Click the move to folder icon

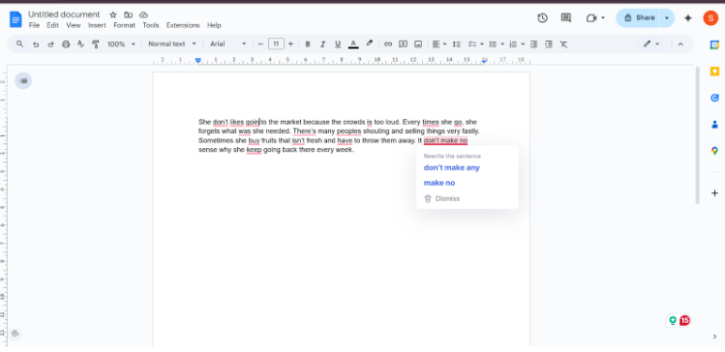[128, 15]
